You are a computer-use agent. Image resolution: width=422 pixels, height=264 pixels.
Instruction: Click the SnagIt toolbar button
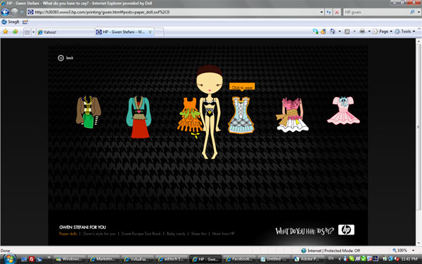[11, 22]
